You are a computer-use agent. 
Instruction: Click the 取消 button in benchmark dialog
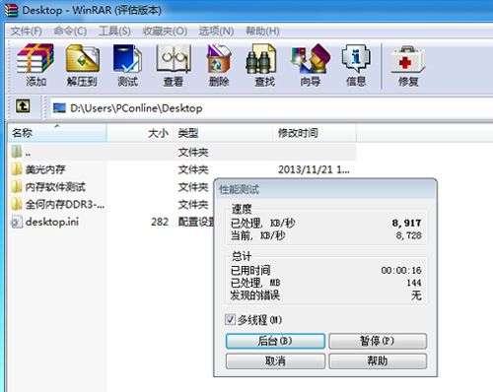click(x=275, y=361)
